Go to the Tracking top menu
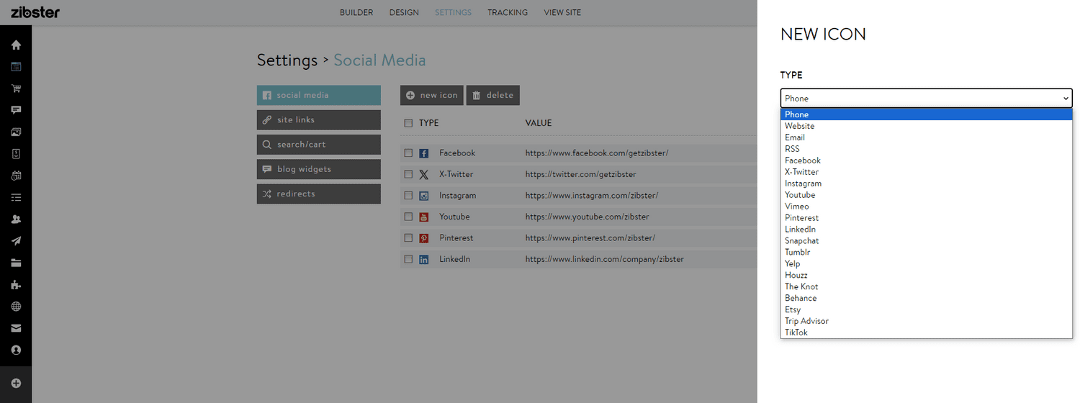Viewport: 1080px width, 403px height. [x=508, y=12]
